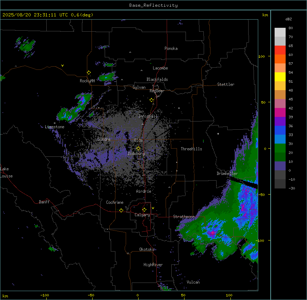This screenshot has height=300, width=307.
Task: Click the ThreeHills label
Action: (x=191, y=149)
